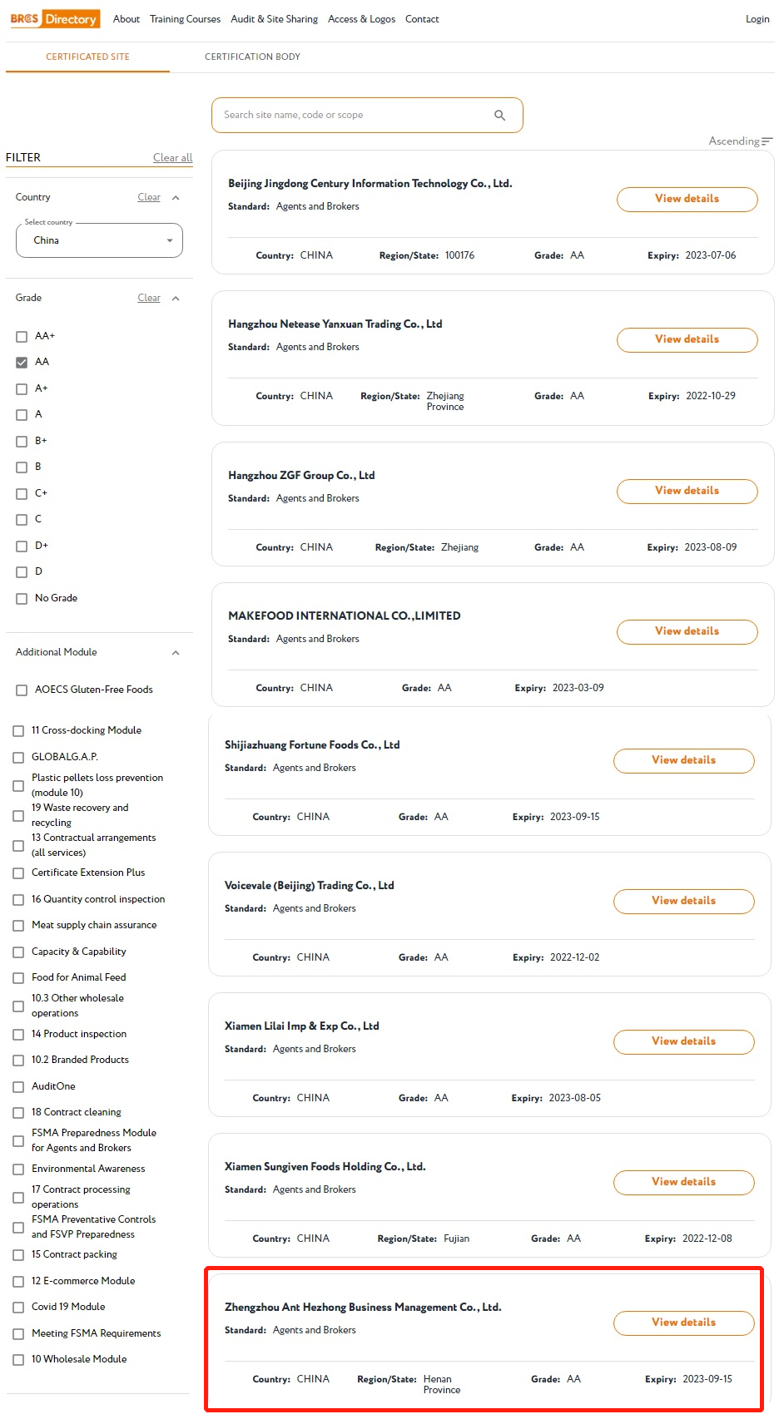Tick the Covid 19 Module checkbox
This screenshot has height=1424, width=779.
(18, 1308)
